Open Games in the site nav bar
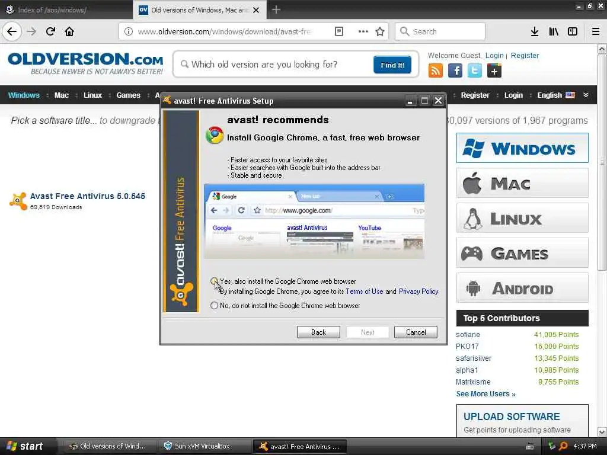 [129, 95]
